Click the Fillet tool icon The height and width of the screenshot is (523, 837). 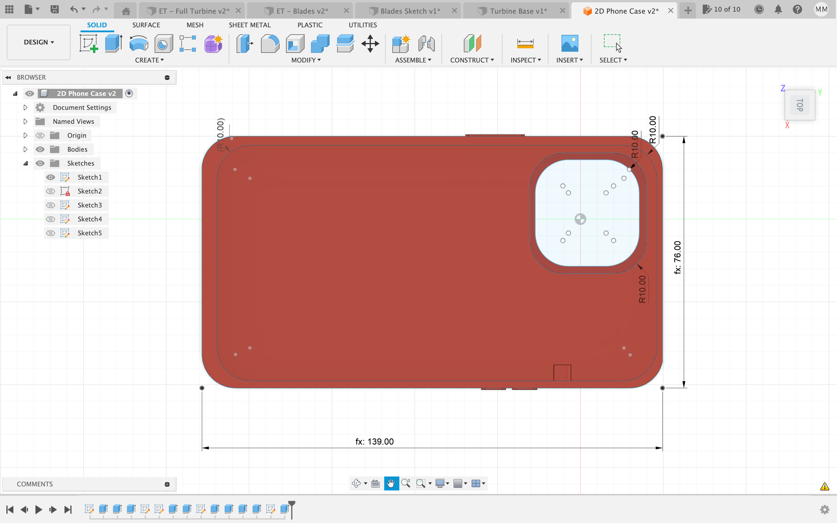coord(270,44)
